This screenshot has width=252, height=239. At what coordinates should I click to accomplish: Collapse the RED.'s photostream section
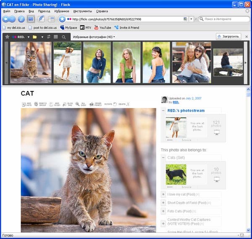coord(163,110)
